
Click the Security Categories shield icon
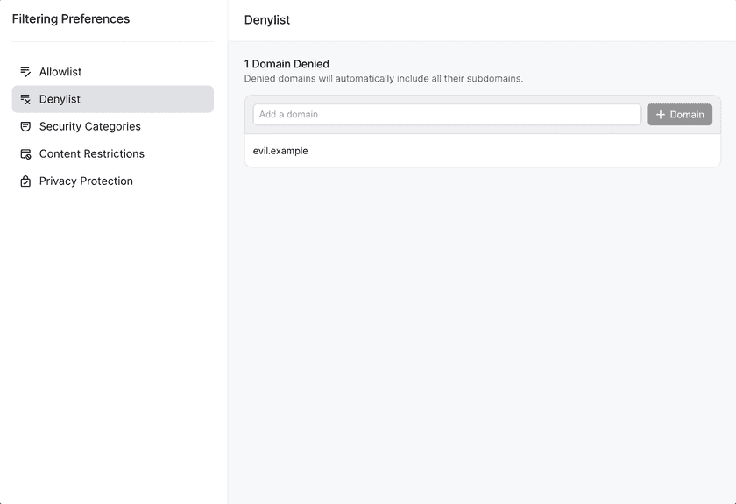tap(25, 126)
